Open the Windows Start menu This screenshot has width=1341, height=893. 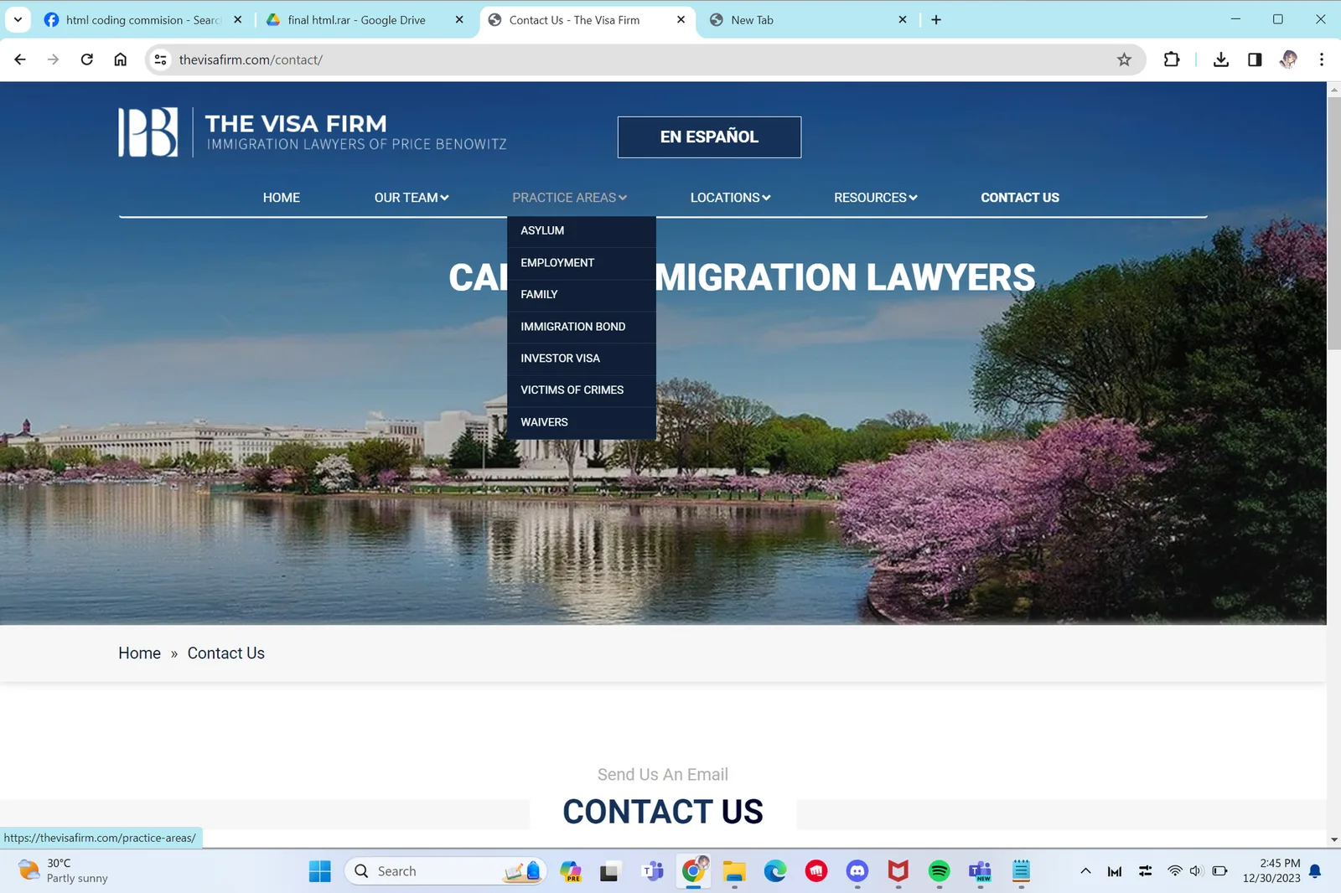pos(319,871)
